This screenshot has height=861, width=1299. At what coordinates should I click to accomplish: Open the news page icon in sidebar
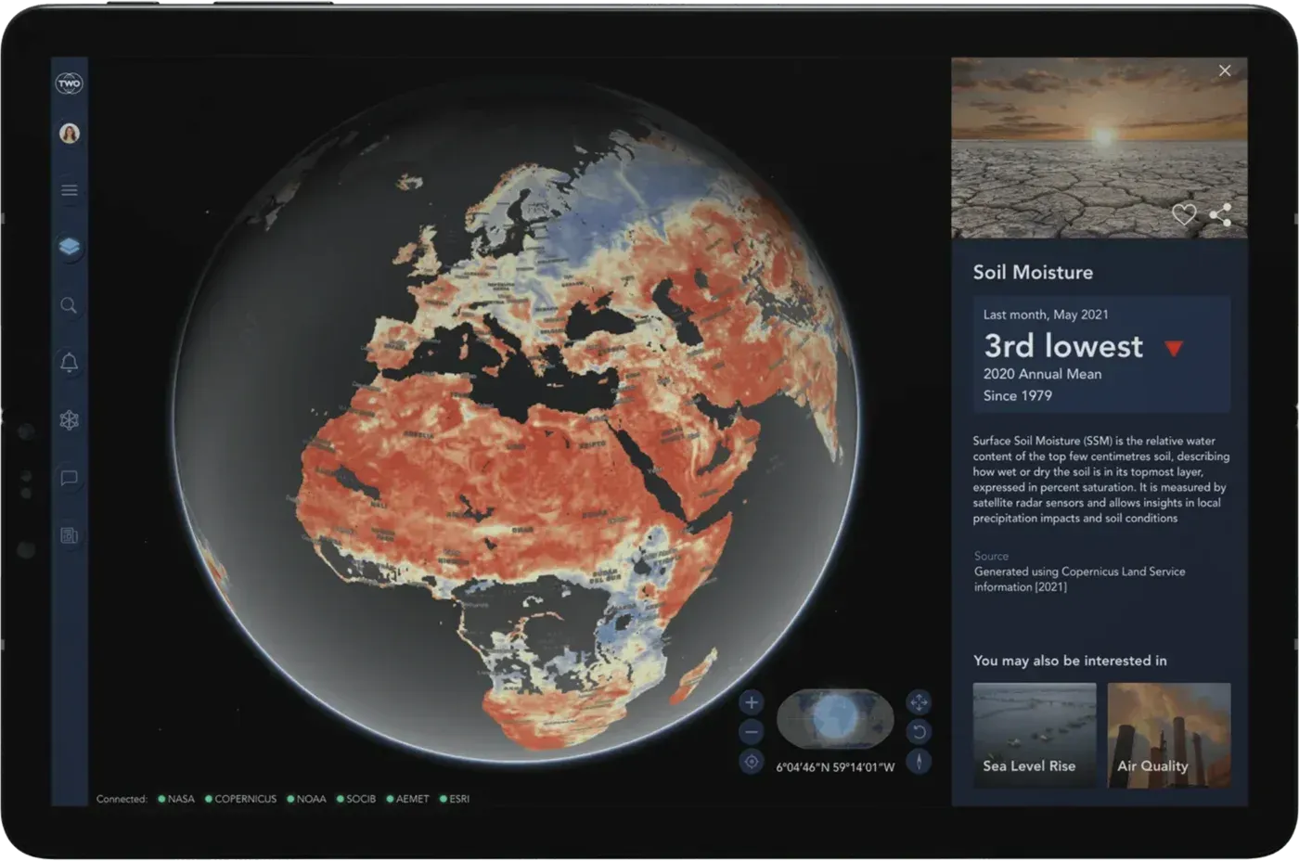tap(69, 535)
